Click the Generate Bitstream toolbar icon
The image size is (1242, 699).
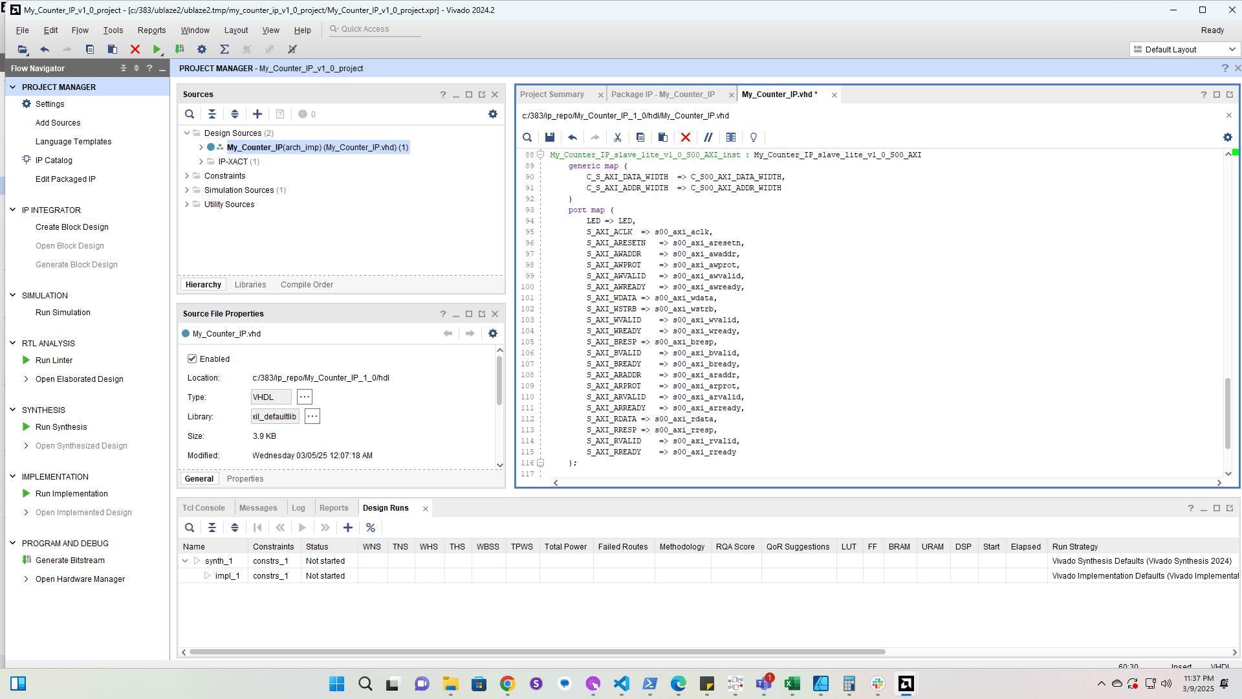tap(179, 49)
